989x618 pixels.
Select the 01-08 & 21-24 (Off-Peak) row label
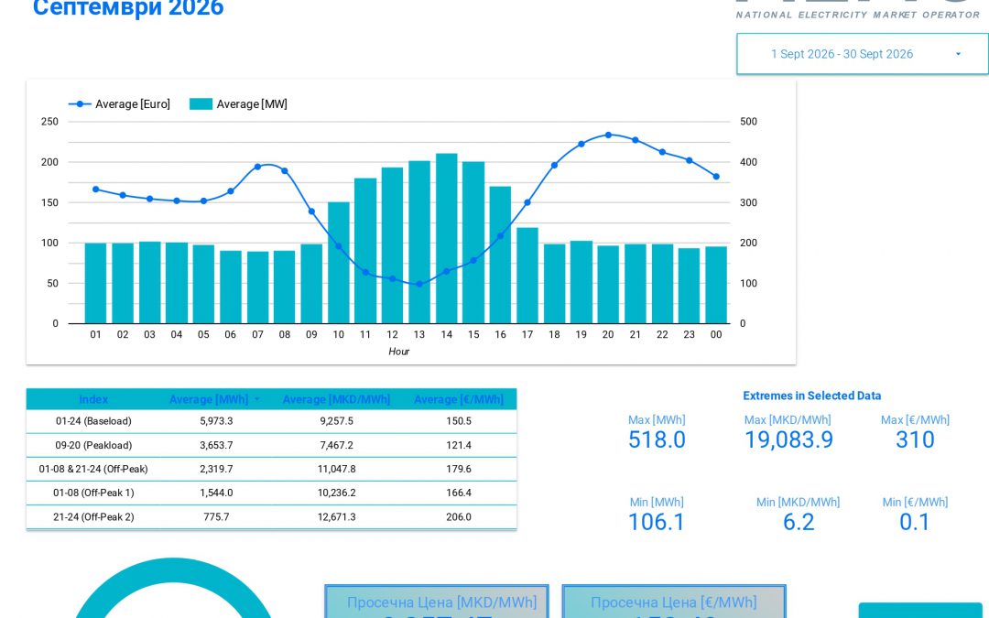click(93, 469)
